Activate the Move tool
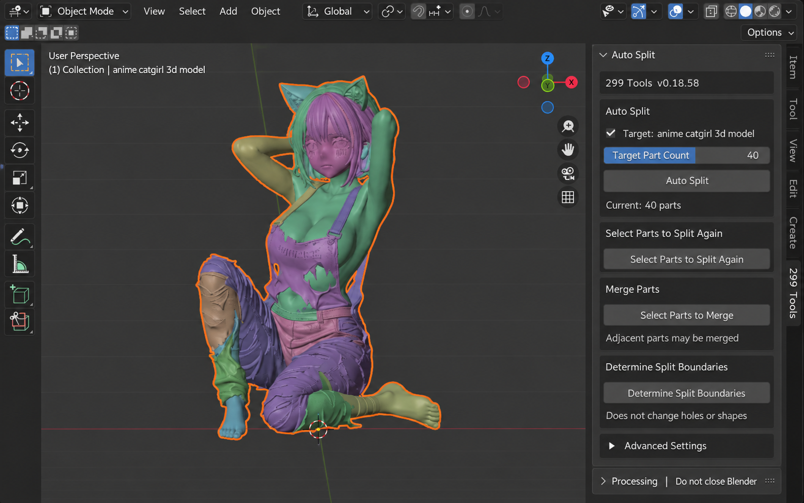804x503 pixels. pyautogui.click(x=20, y=123)
